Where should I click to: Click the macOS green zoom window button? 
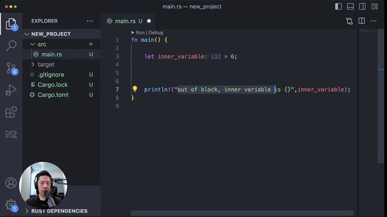pos(15,7)
